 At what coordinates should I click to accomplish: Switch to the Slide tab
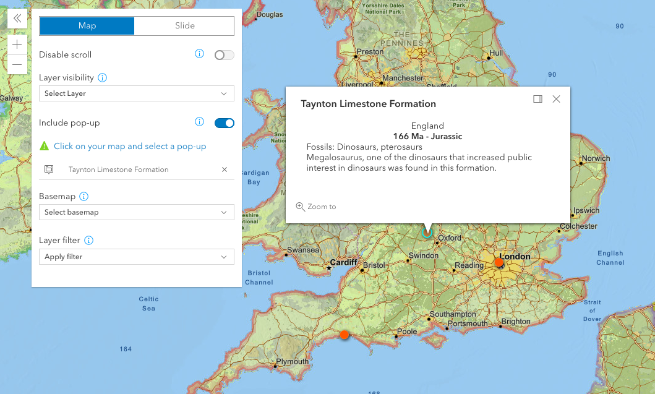184,26
